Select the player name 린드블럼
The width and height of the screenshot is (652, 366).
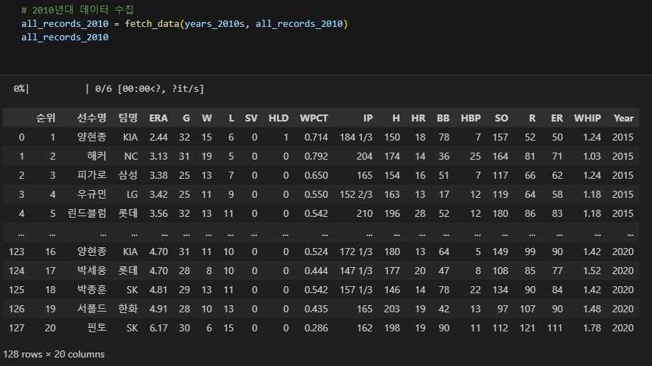click(x=87, y=213)
